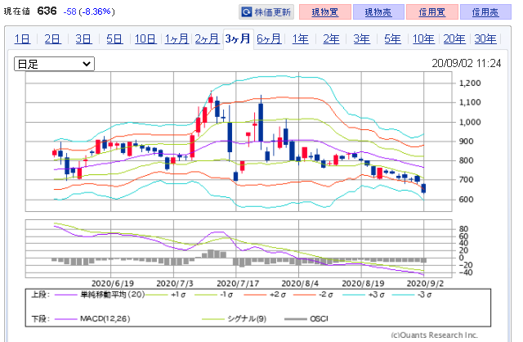Switch to the 3日 tab

pyautogui.click(x=83, y=39)
